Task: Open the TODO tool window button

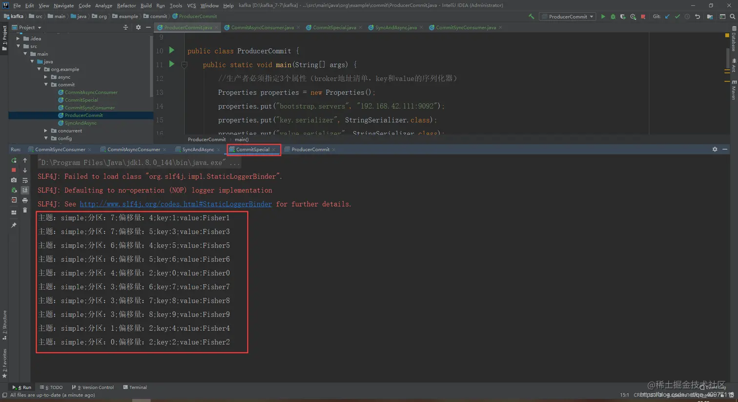Action: pos(51,387)
